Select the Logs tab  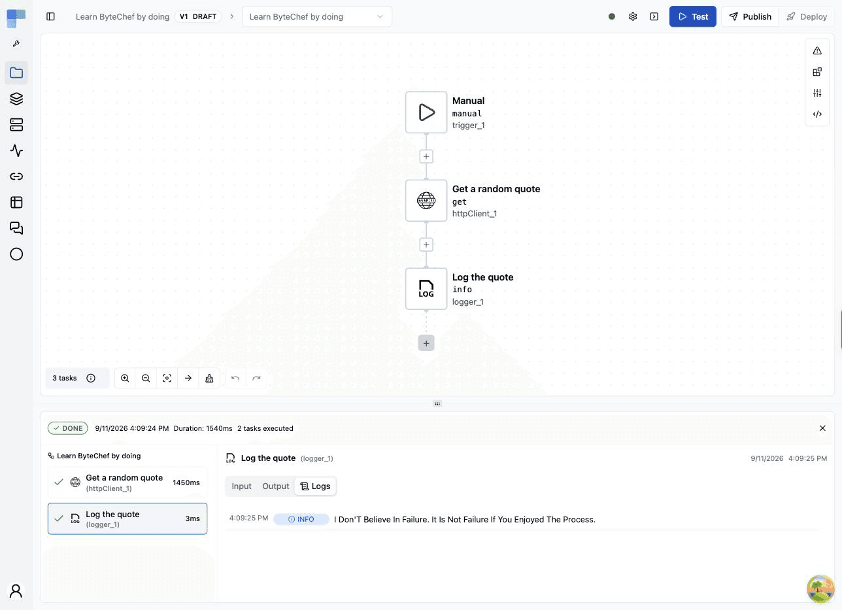pos(315,486)
